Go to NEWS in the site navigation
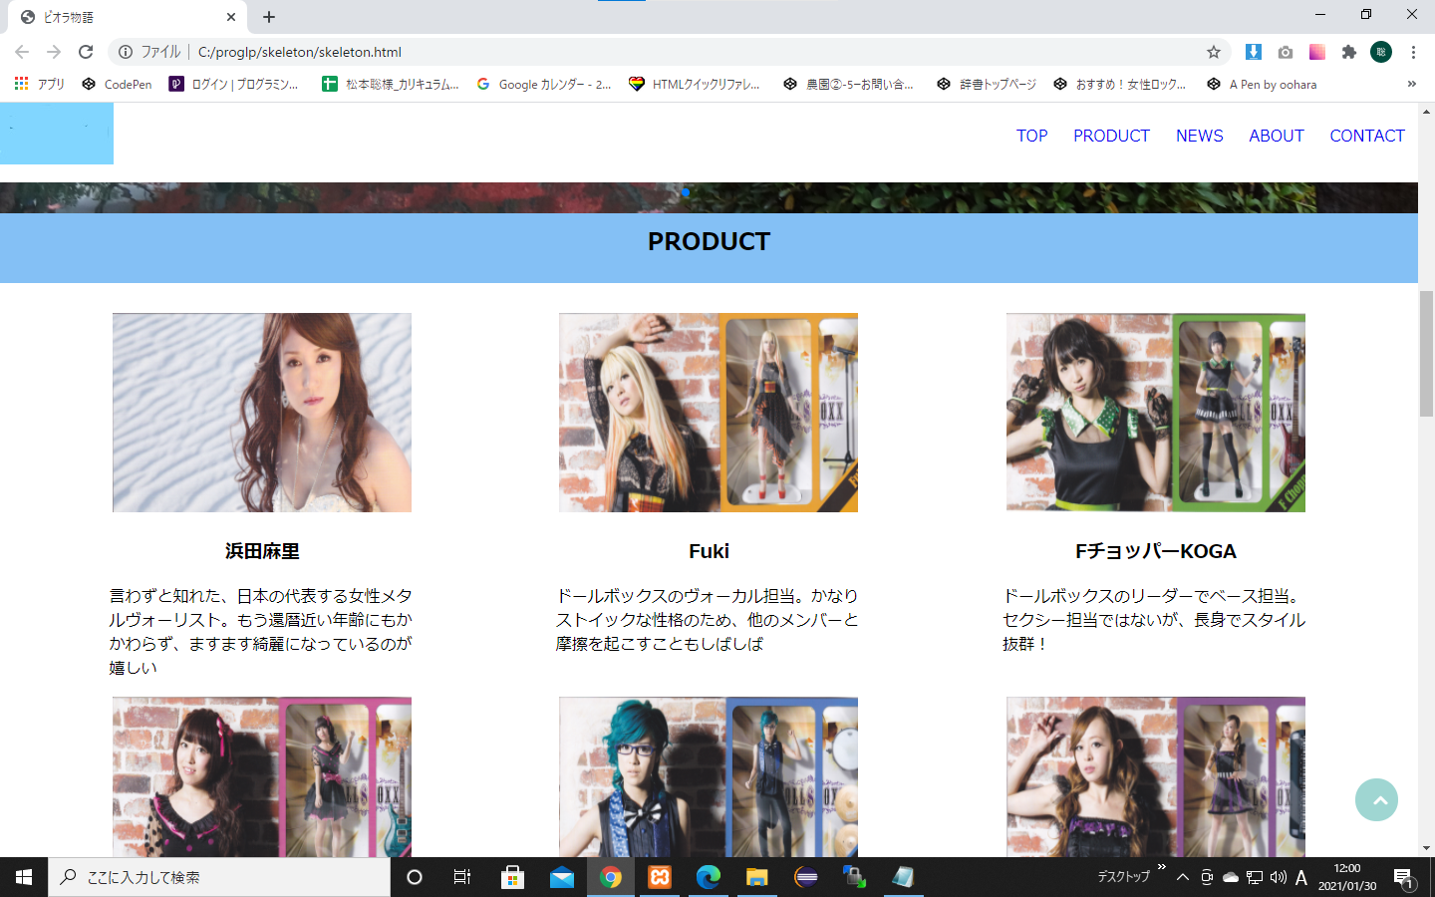 [1199, 136]
